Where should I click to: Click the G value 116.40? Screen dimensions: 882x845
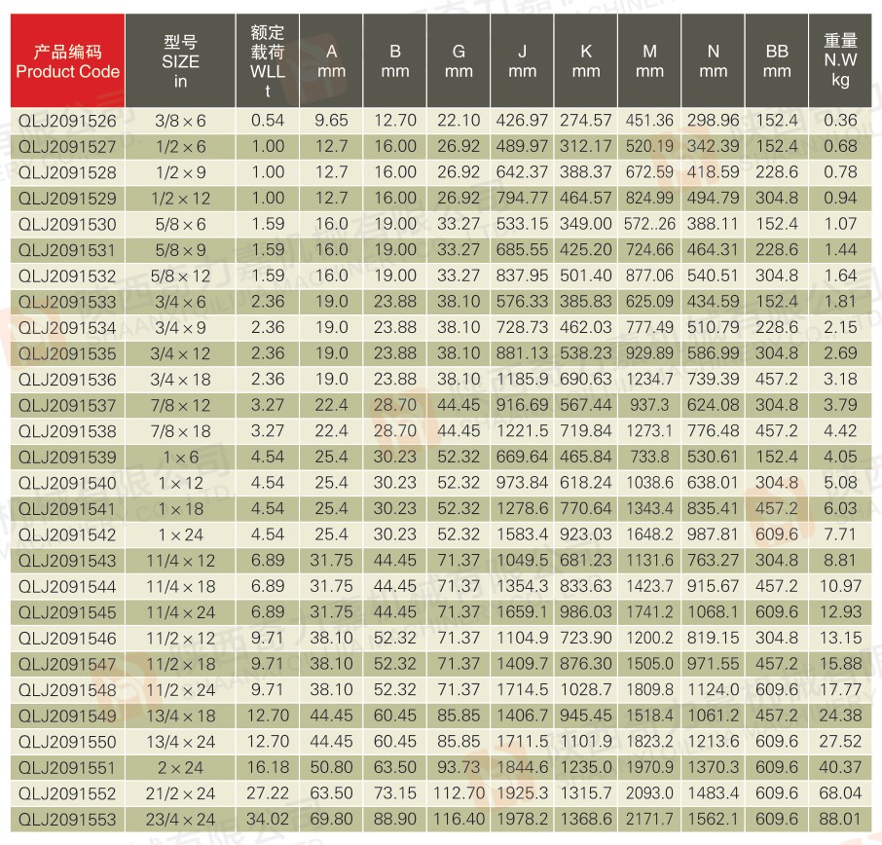click(x=459, y=819)
